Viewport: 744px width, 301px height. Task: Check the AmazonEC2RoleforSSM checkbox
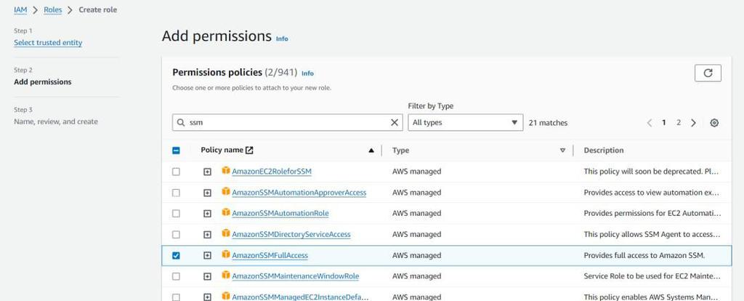tap(176, 172)
